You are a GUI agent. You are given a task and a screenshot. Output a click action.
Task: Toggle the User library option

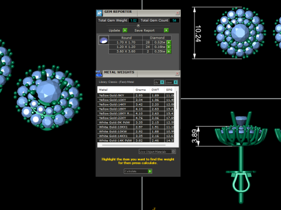172,82
